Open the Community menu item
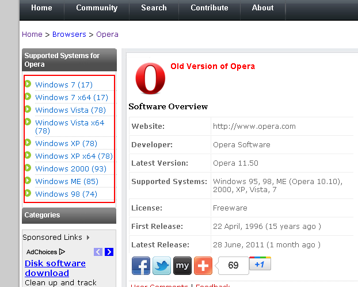 [97, 7]
